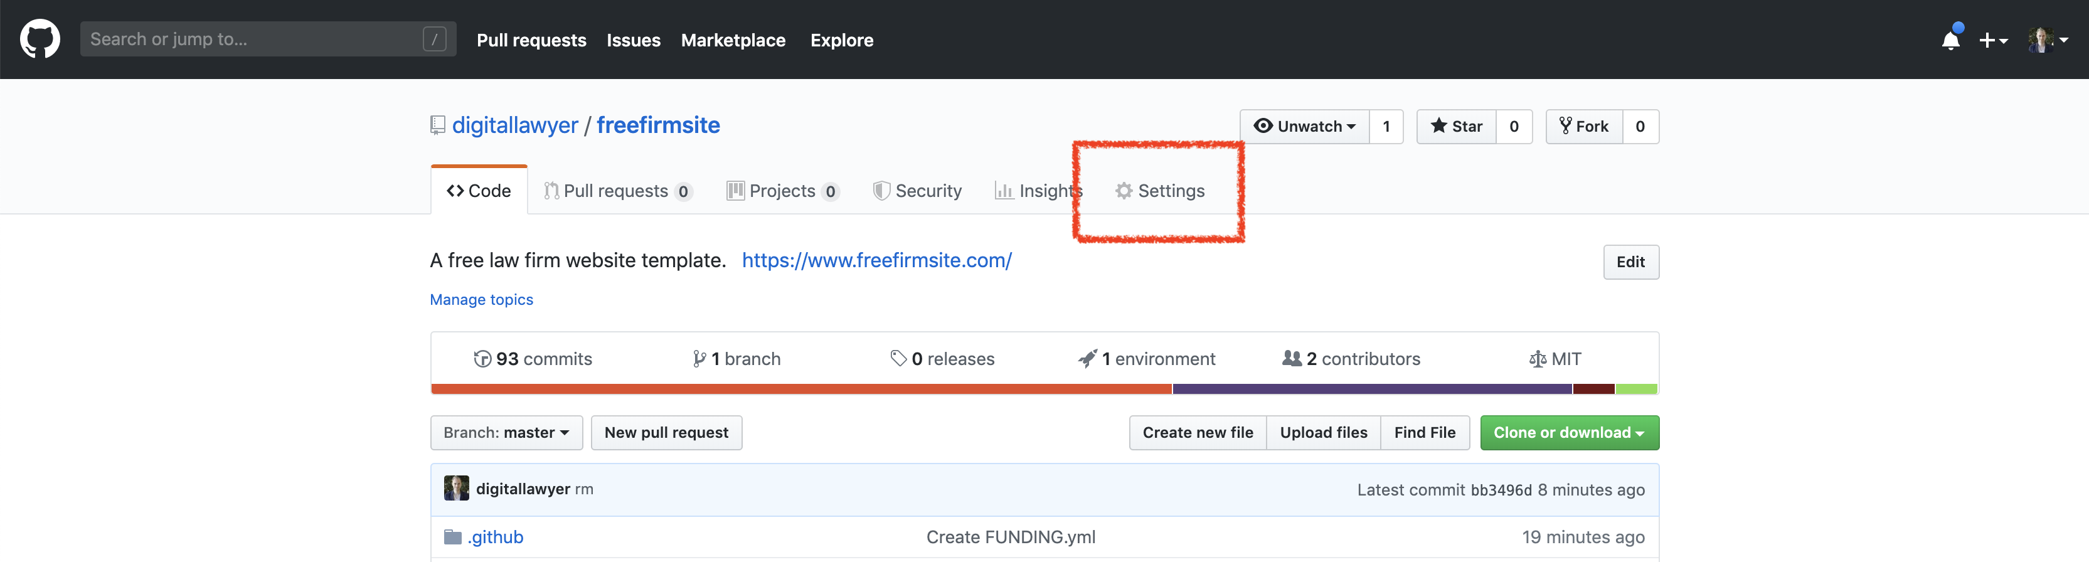View the 93 commits history

[x=533, y=358]
